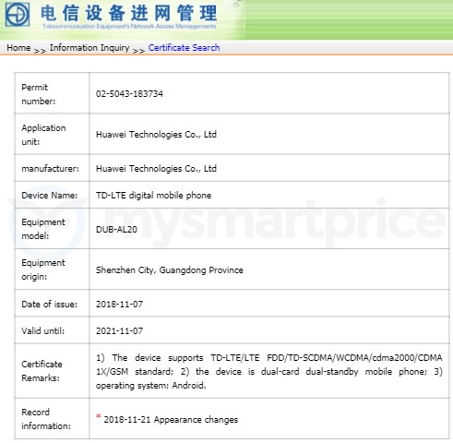Click the certificate remarks paragraph
453x443 pixels.
(269, 371)
